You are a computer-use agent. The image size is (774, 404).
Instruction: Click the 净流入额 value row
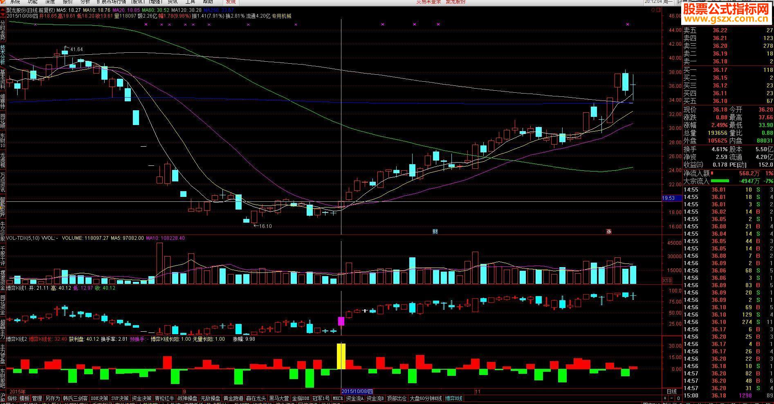coord(728,173)
